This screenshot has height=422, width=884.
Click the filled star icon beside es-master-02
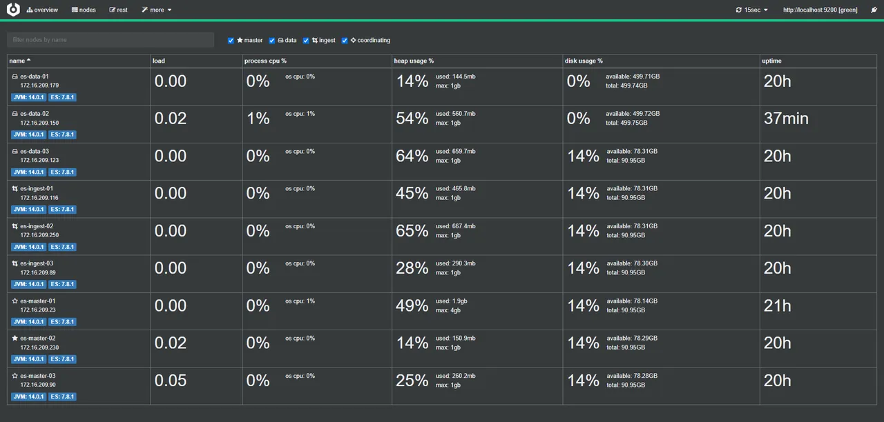[x=15, y=338]
